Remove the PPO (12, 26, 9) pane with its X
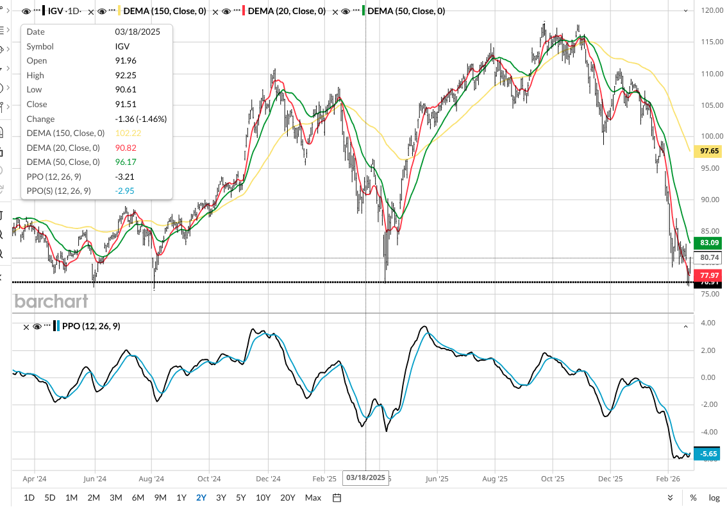 click(26, 327)
